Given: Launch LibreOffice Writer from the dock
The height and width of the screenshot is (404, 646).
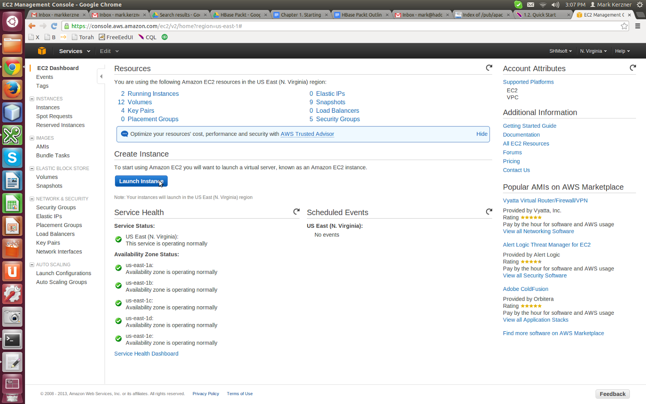Looking at the screenshot, I should (12, 181).
